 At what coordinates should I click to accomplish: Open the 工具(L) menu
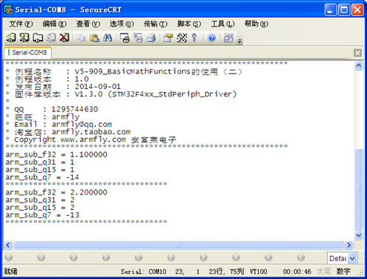click(x=222, y=24)
